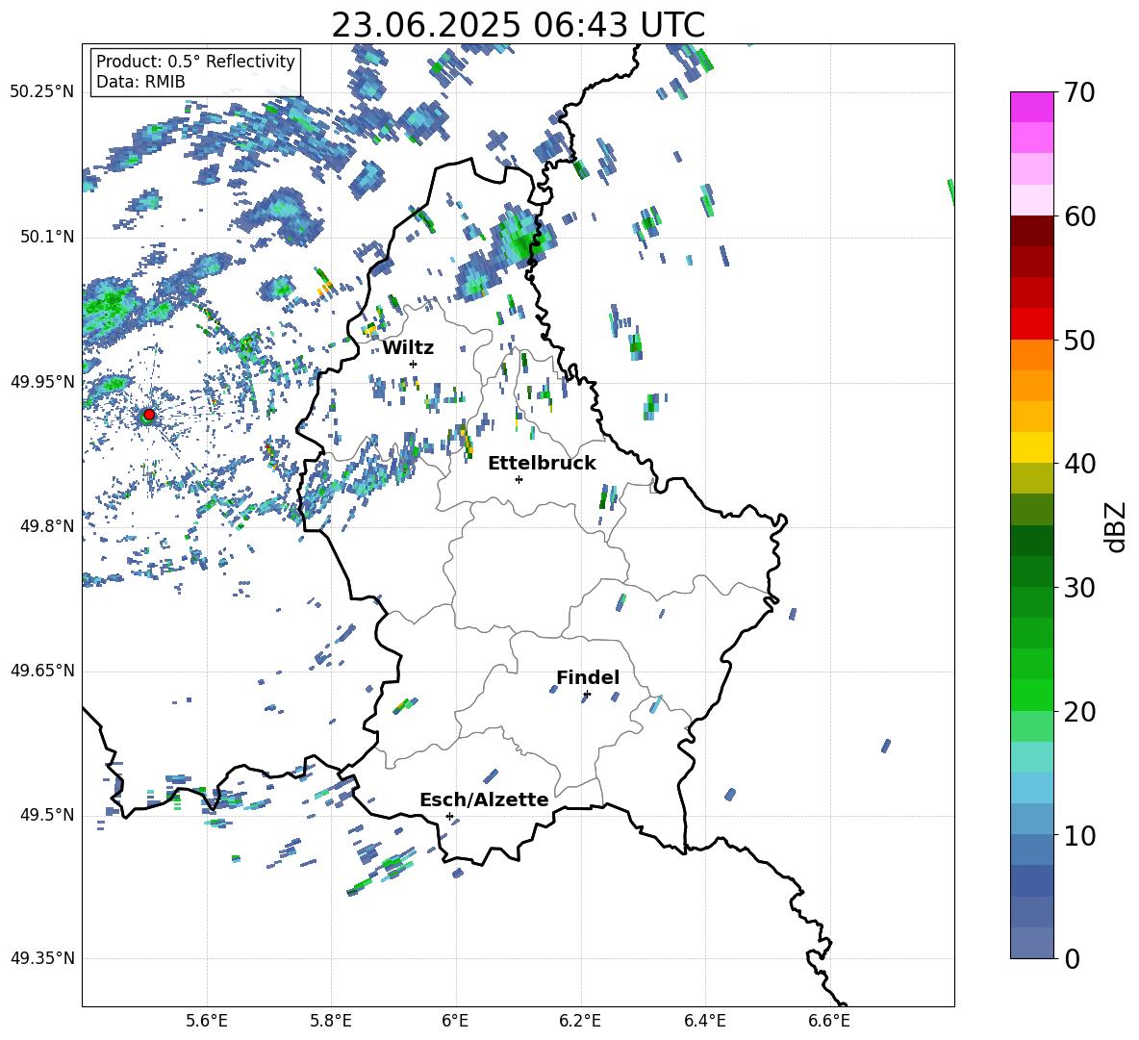The image size is (1139, 1040).
Task: Click the Esch/Alzette city label
Action: pos(485,799)
